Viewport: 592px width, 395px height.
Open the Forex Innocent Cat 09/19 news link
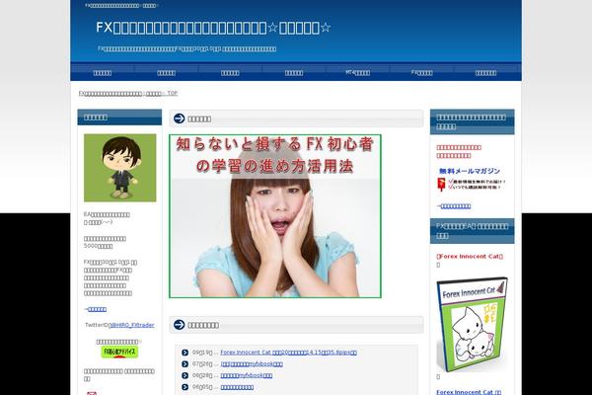click(288, 353)
